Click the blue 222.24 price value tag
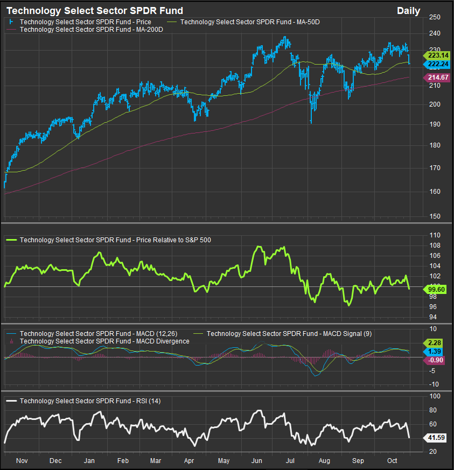 click(x=437, y=64)
